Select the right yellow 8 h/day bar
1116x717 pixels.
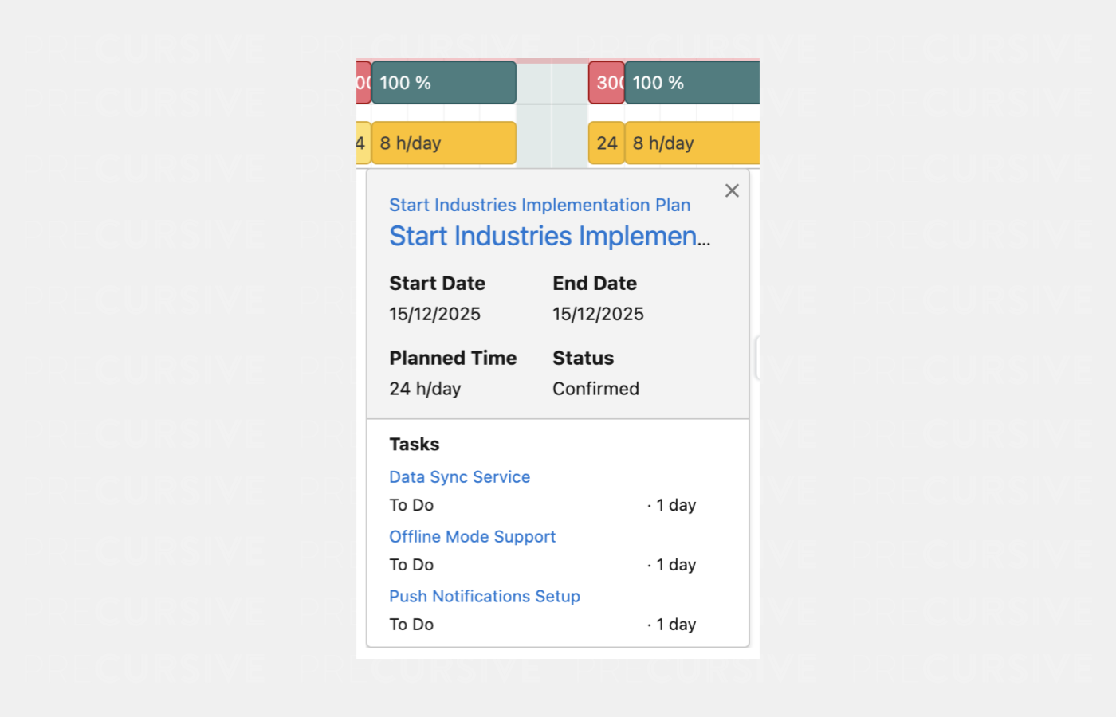691,143
